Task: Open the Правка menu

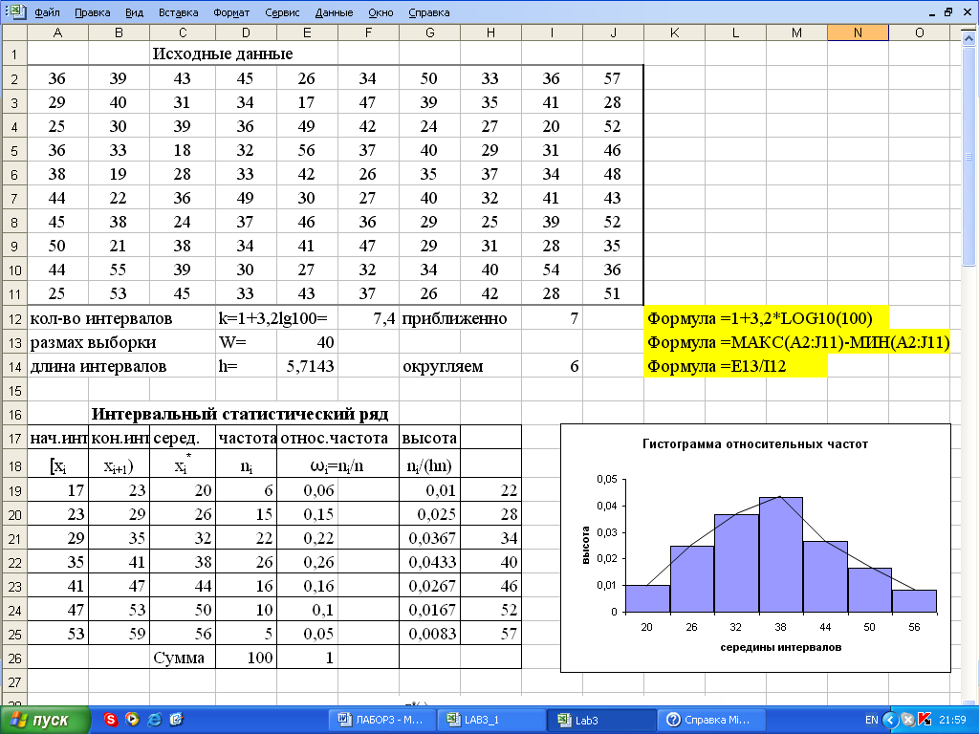Action: click(92, 12)
